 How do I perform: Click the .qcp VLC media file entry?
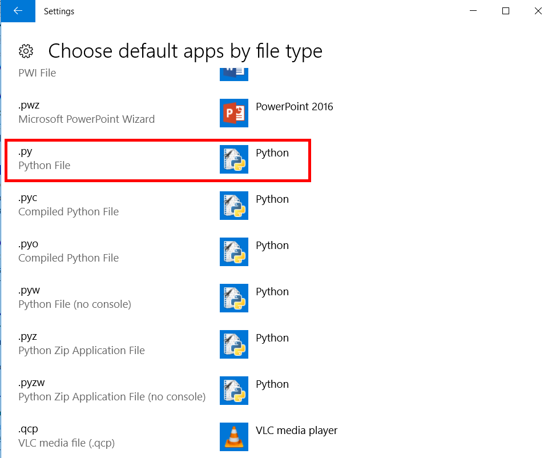click(67, 436)
